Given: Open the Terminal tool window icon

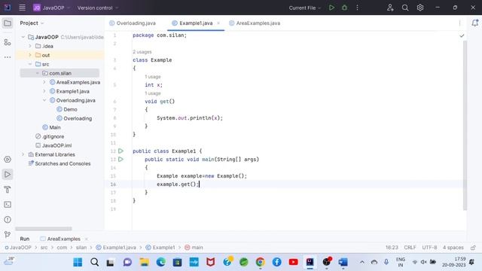Looking at the screenshot, I should pos(8,204).
